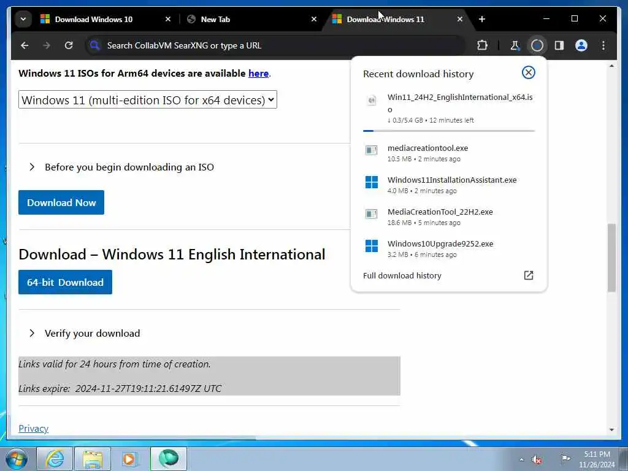Screen dimensions: 628x471
Task: Open the Win11_24H2 ISO download entry
Action: [x=448, y=108]
